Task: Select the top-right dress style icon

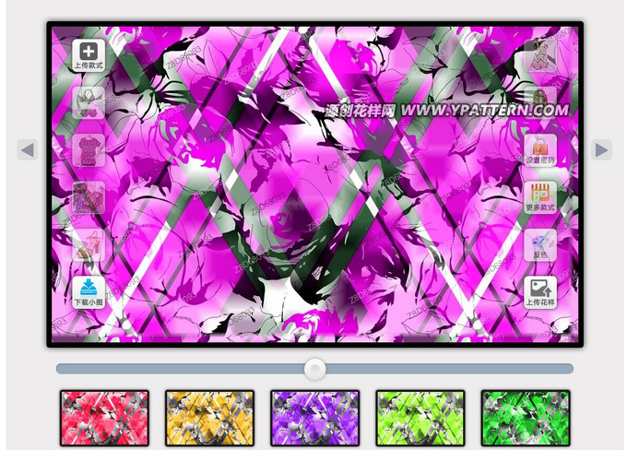Action: pyautogui.click(x=540, y=55)
